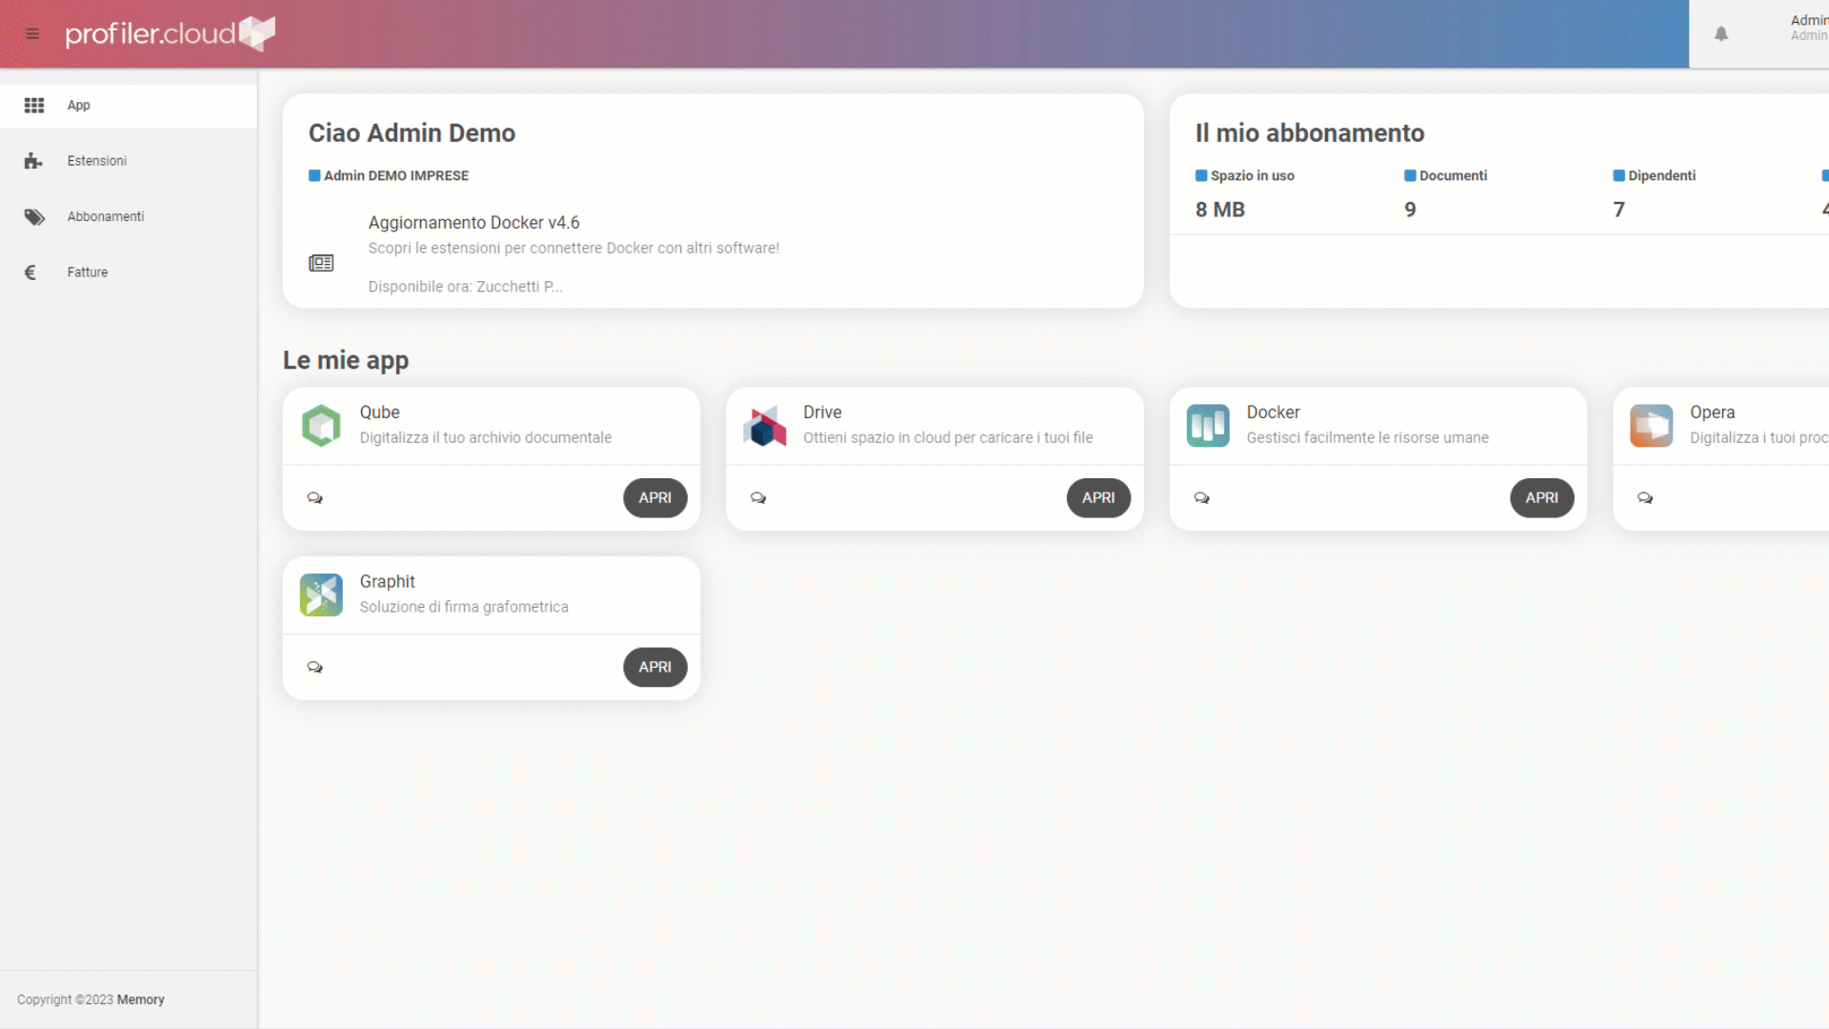Select Fatture in sidebar
1829x1029 pixels.
click(x=87, y=272)
